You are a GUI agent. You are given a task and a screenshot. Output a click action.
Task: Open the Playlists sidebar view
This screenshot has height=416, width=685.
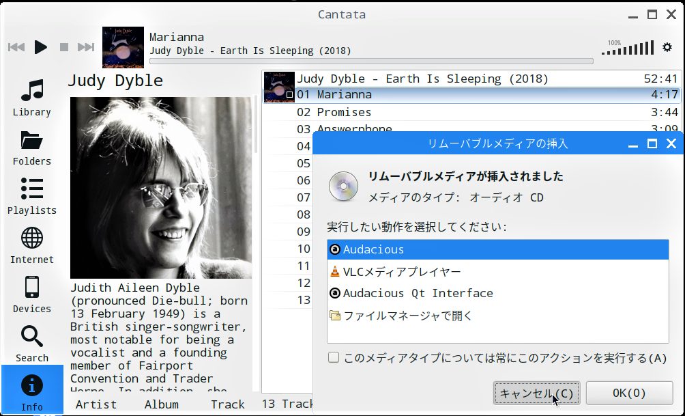click(x=32, y=197)
